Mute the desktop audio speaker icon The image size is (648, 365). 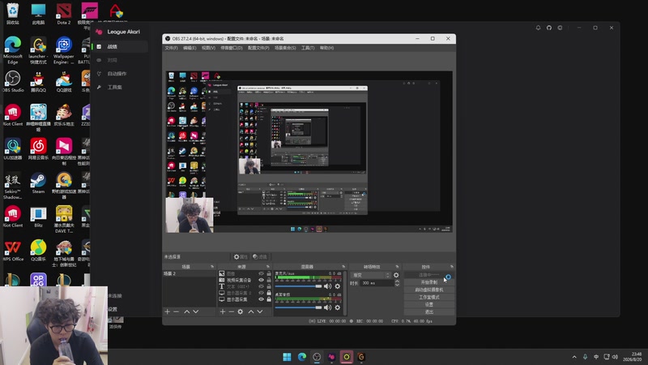tap(328, 307)
